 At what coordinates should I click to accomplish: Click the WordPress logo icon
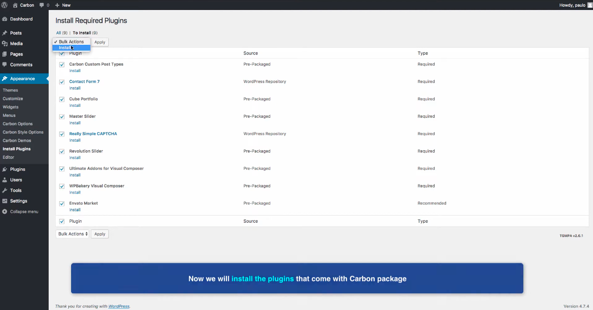4,5
